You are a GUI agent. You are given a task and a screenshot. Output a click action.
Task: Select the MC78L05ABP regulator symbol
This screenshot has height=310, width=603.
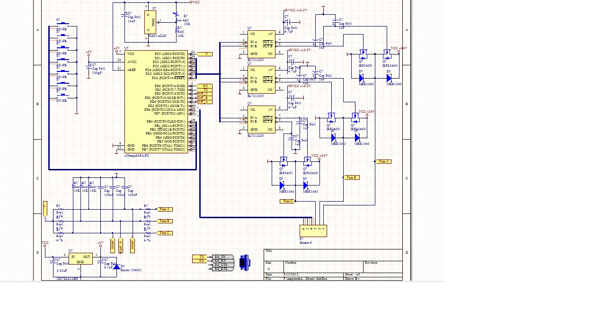tap(80, 259)
